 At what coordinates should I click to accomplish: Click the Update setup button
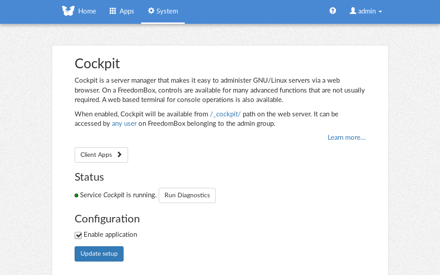pos(99,254)
